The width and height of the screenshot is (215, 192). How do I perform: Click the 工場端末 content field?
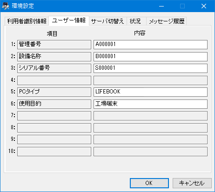[150, 104]
